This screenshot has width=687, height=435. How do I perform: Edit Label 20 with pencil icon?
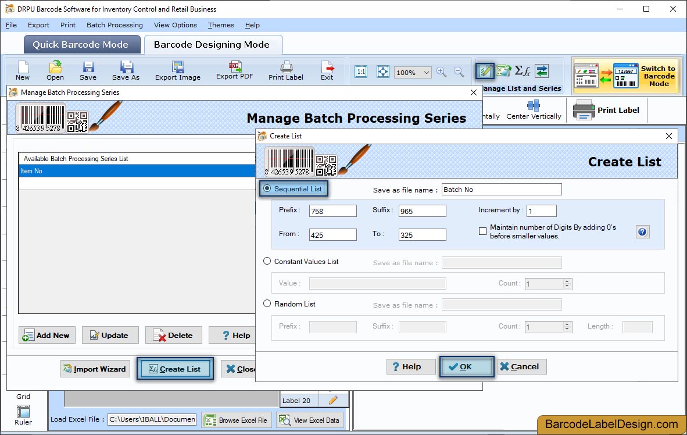[333, 400]
